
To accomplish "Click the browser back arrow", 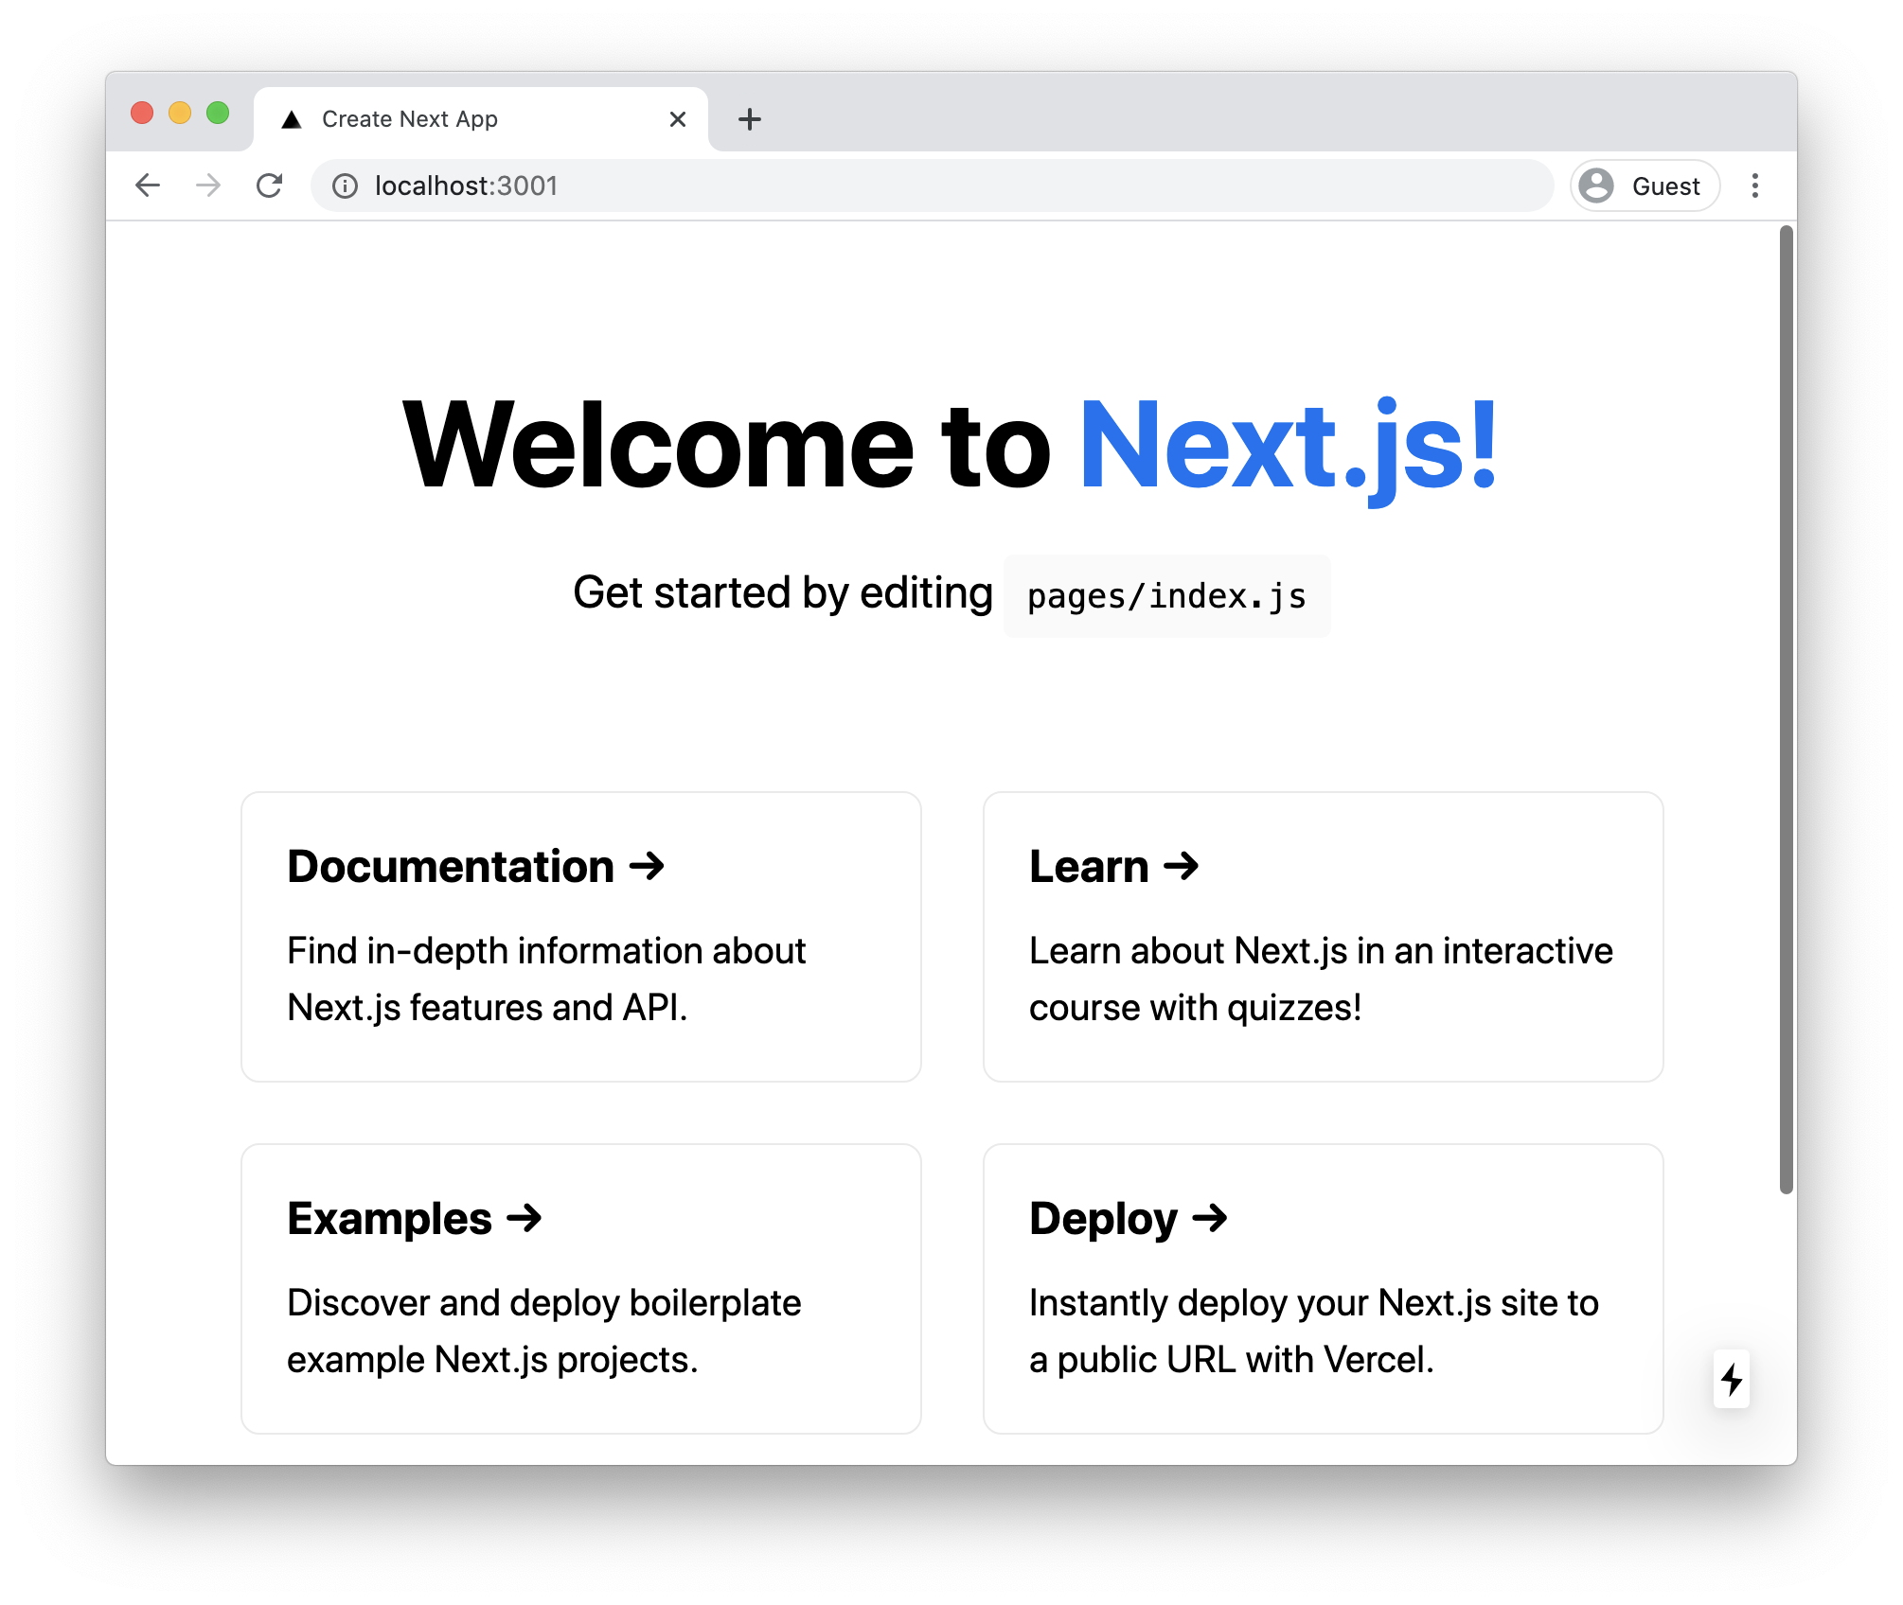I will point(148,185).
